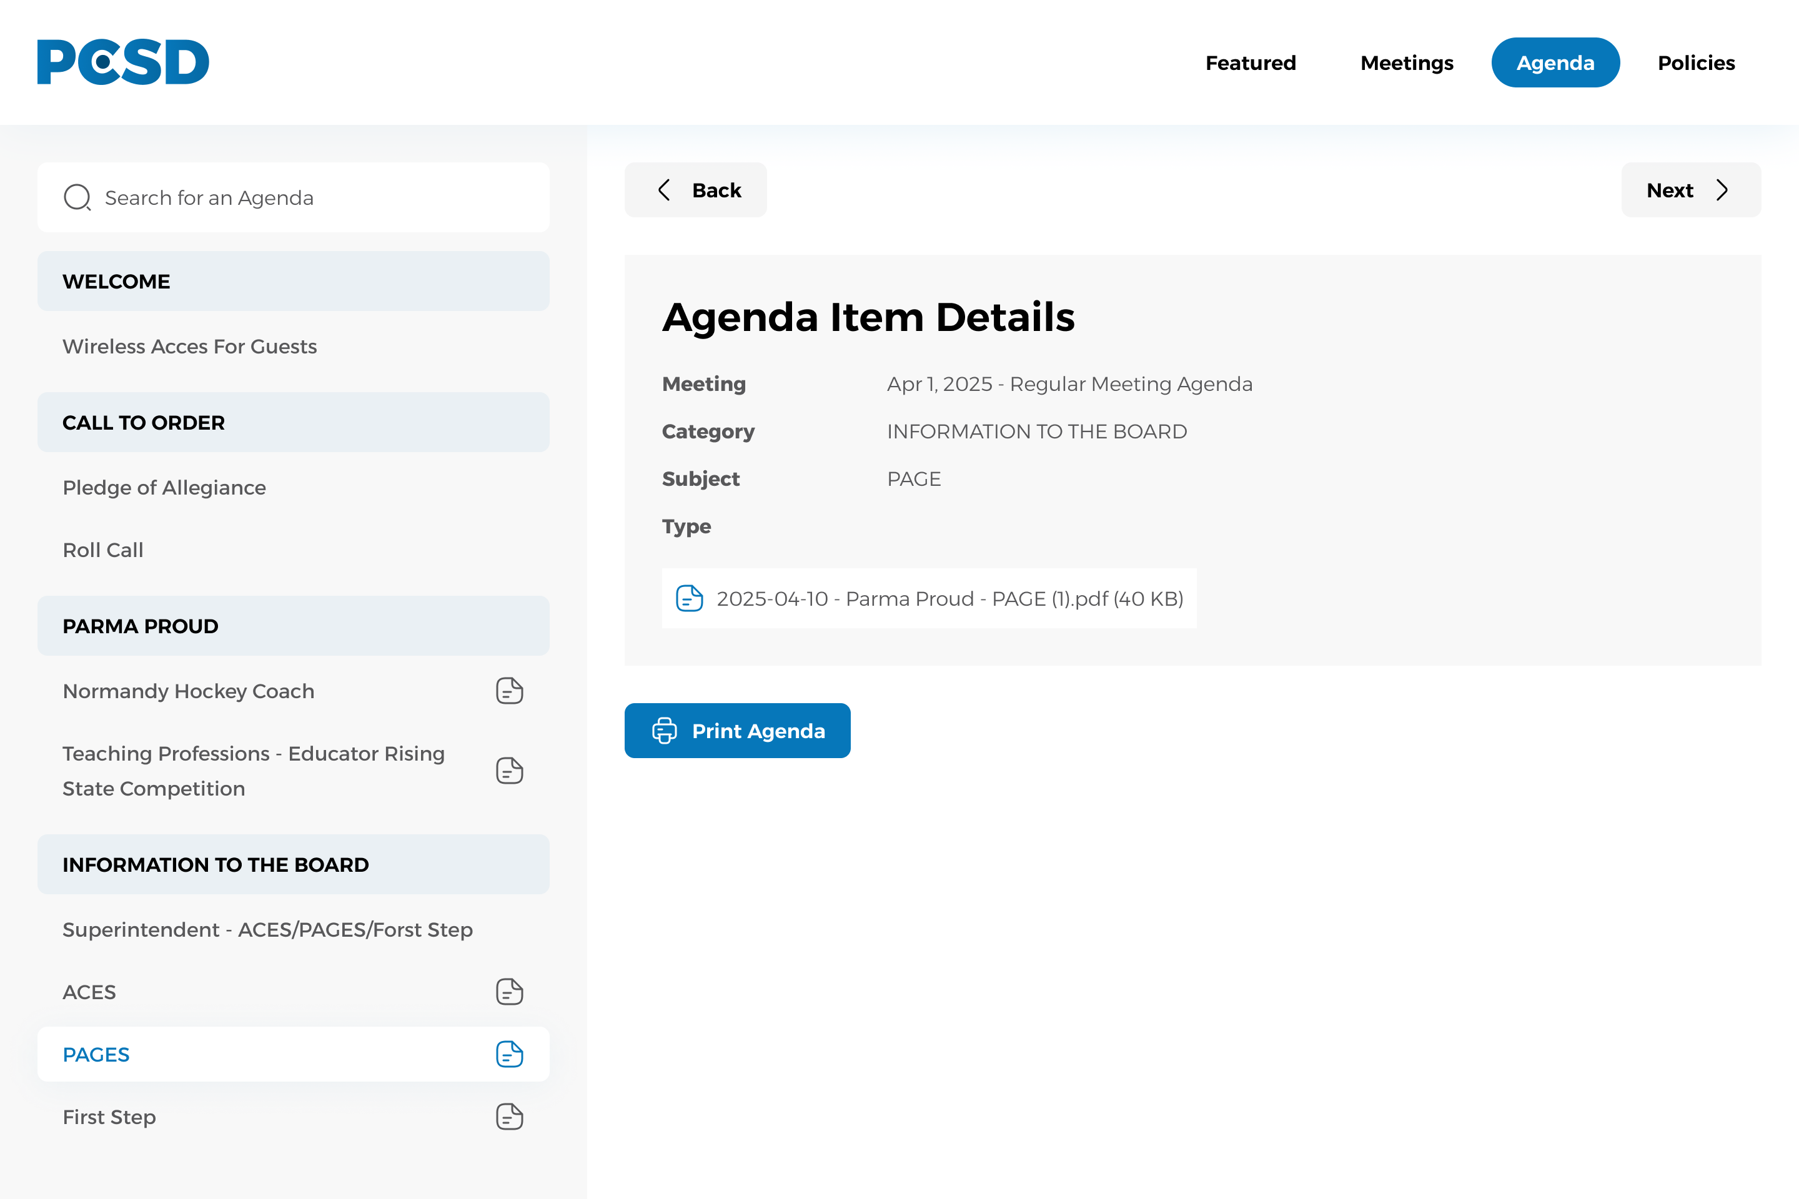
Task: Click the document icon beside Normandy Hockey Coach
Action: (510, 691)
